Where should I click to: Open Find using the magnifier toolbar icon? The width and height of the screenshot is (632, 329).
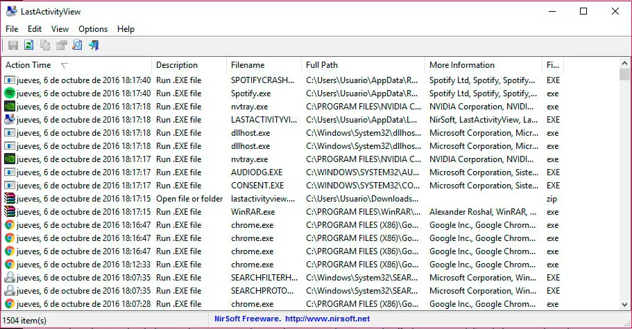[78, 45]
